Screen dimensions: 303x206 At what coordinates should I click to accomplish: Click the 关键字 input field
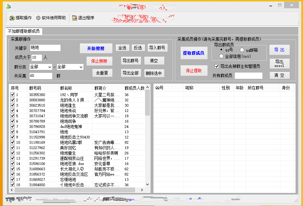pos(46,48)
